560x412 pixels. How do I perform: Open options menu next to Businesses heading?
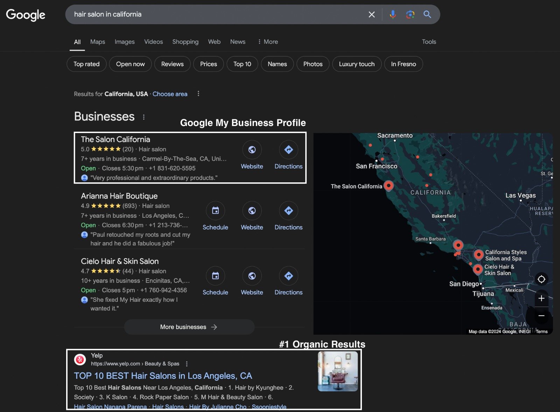pyautogui.click(x=143, y=117)
